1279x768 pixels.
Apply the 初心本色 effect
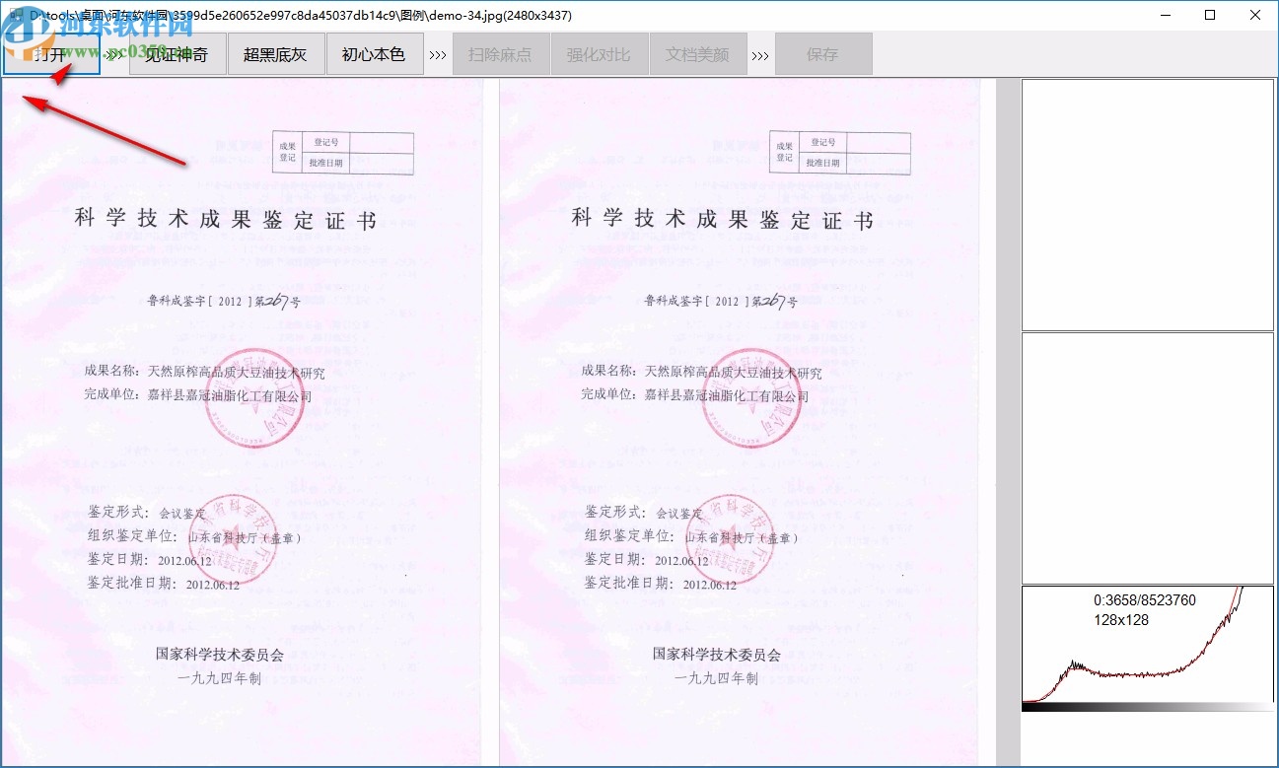(375, 54)
